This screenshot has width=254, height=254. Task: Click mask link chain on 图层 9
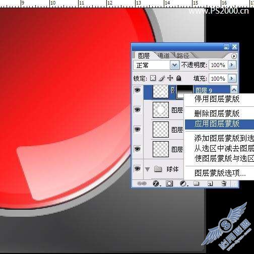(x=172, y=90)
